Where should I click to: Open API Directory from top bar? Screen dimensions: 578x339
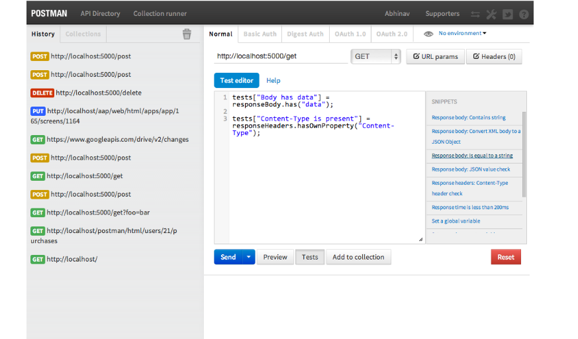point(100,14)
